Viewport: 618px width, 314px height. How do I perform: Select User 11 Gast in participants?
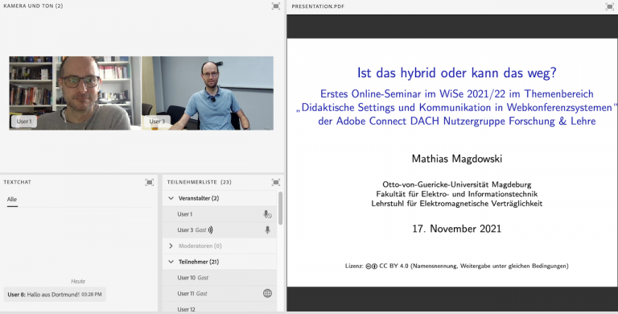point(220,294)
